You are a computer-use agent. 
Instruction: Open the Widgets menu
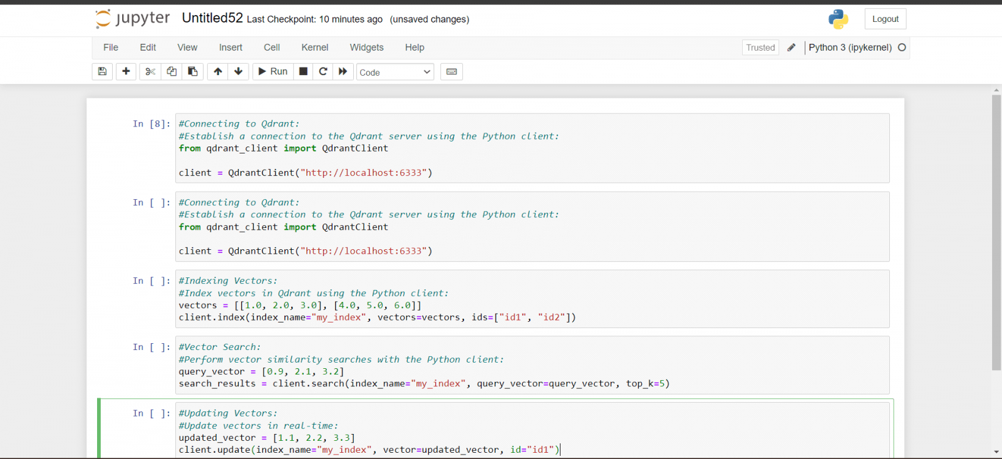click(x=367, y=48)
